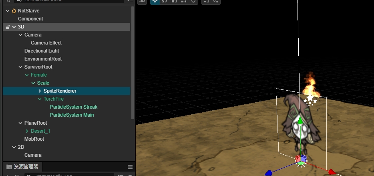Viewport: 374px width, 176px height.
Task: Select the ParticleSystem Main node
Action: [72, 115]
